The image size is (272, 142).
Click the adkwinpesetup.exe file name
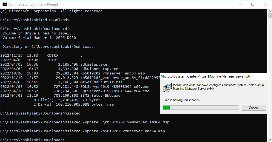pos(99,69)
